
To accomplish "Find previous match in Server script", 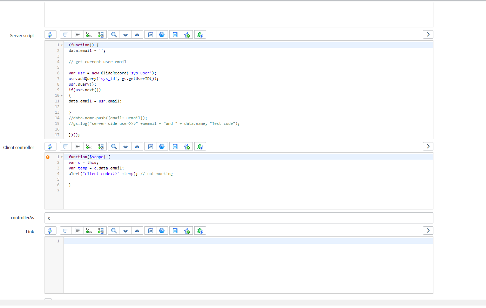I will pos(137,35).
